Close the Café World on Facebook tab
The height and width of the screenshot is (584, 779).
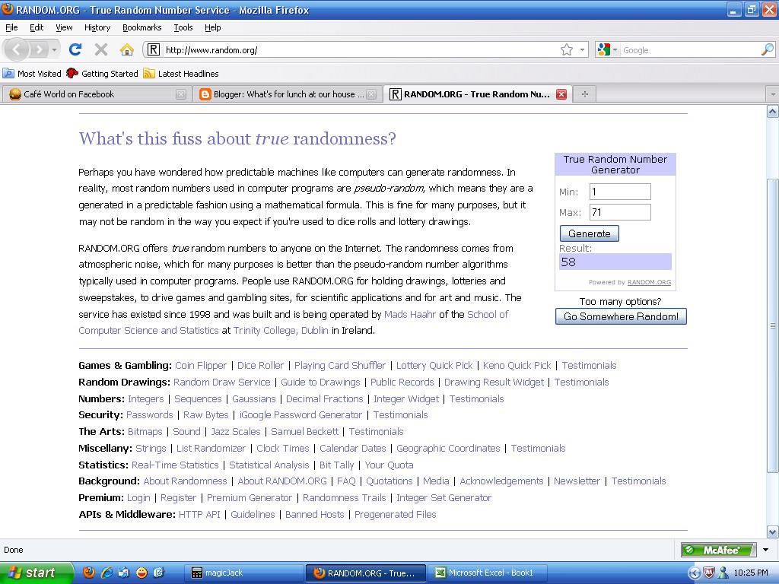click(x=181, y=94)
